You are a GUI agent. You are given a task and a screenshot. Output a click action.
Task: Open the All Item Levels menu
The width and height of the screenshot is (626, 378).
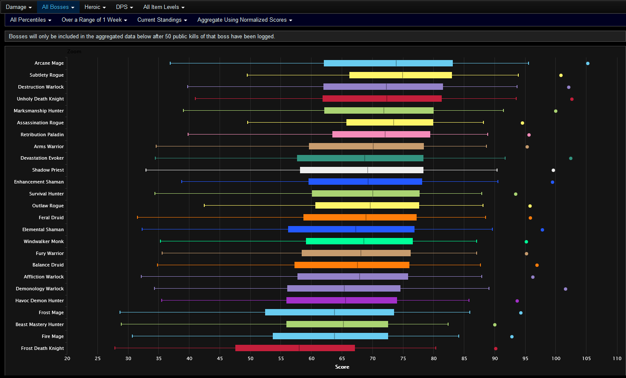tap(164, 7)
